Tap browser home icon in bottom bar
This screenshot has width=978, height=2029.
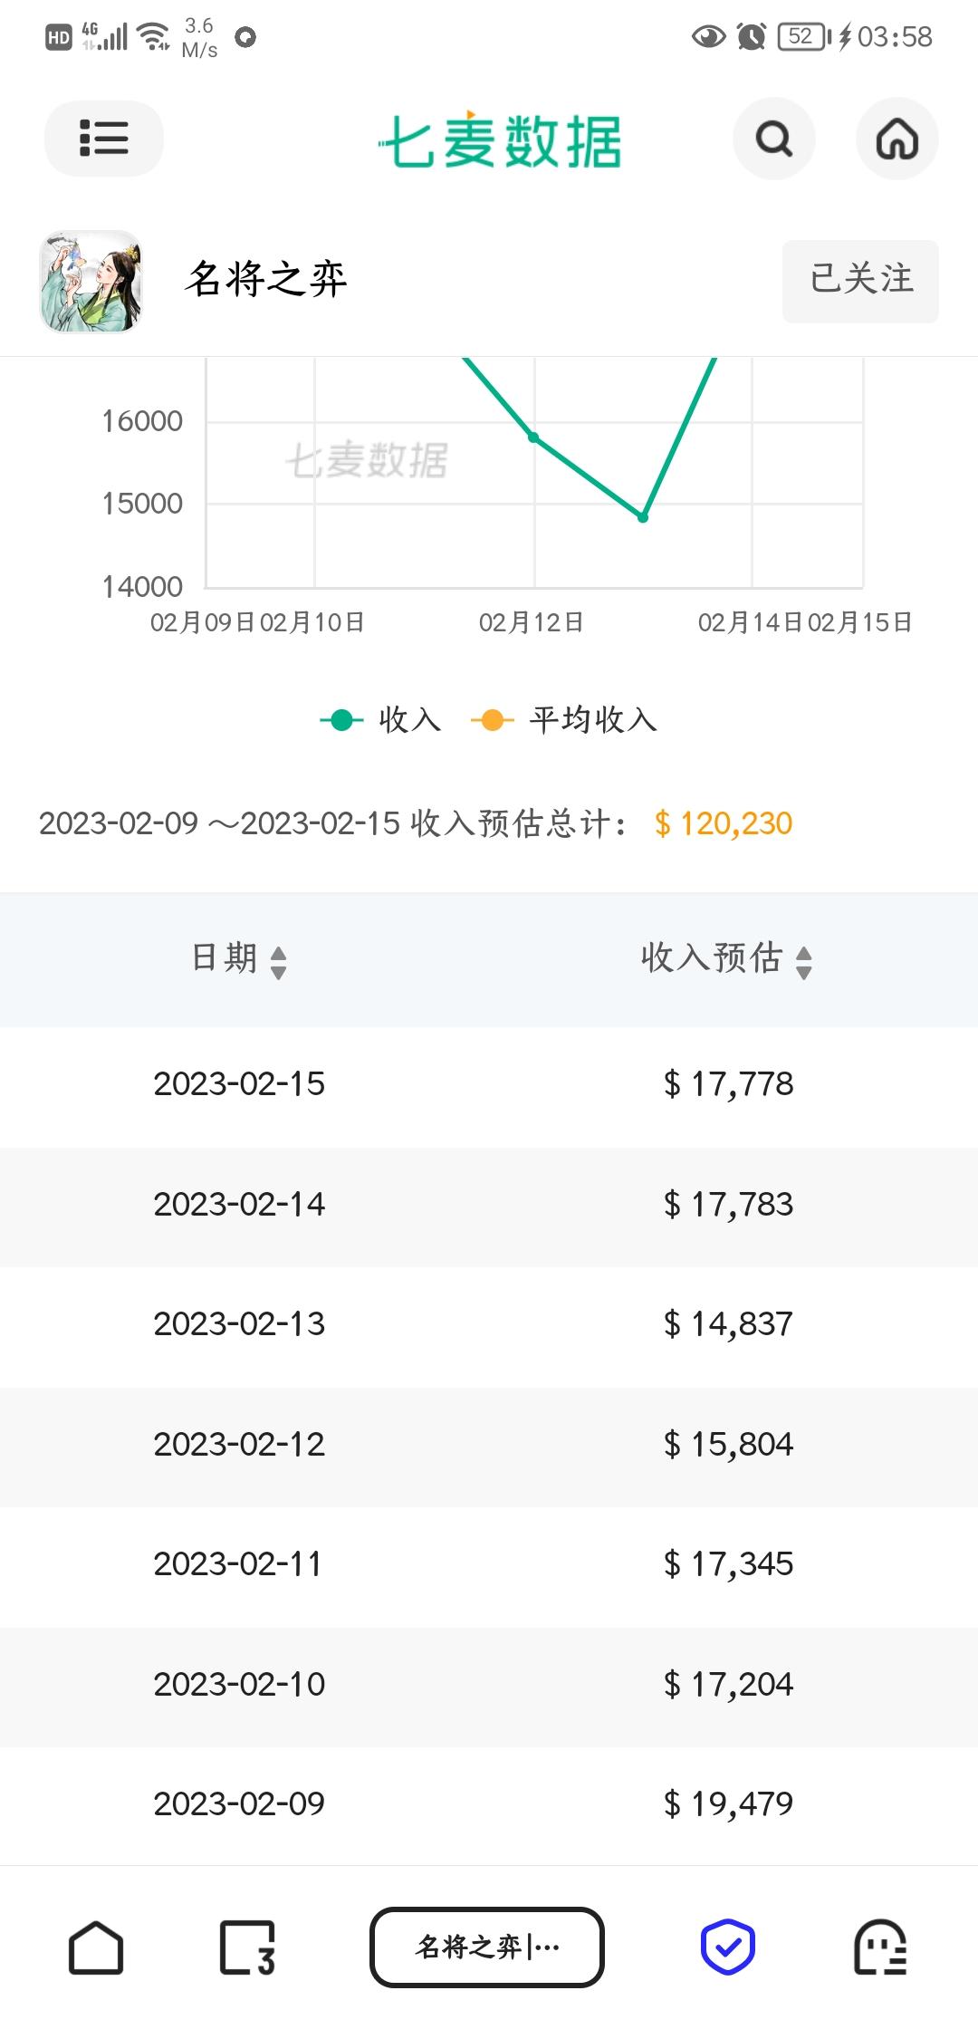96,1947
